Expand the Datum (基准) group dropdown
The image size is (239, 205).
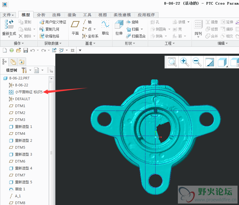[x=90, y=44]
